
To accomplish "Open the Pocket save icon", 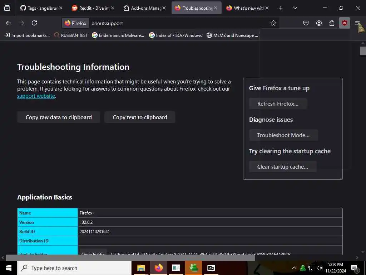I will pyautogui.click(x=306, y=23).
